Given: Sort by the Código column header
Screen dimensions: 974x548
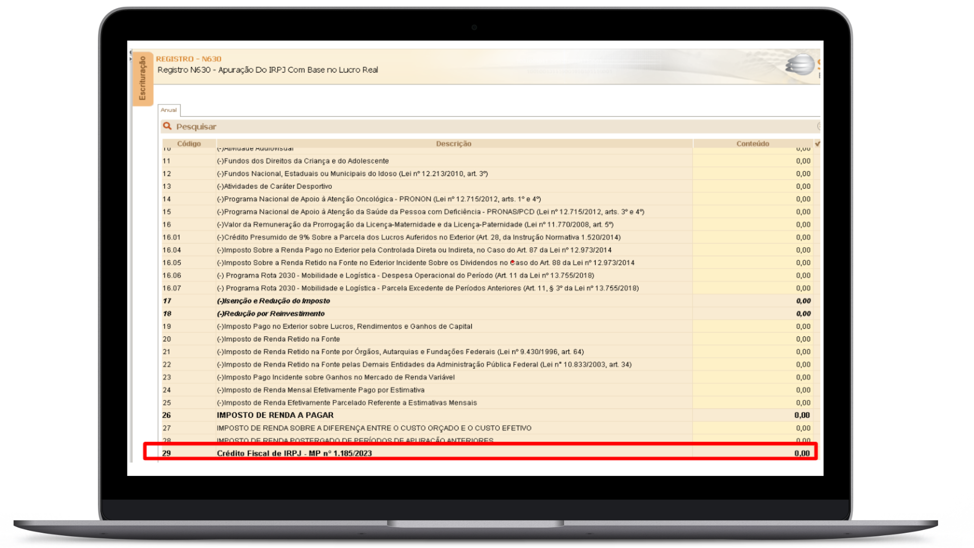Looking at the screenshot, I should click(189, 144).
